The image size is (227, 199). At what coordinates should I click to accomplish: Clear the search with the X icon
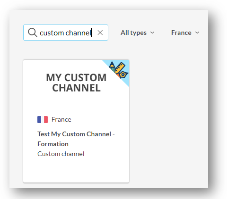[100, 33]
